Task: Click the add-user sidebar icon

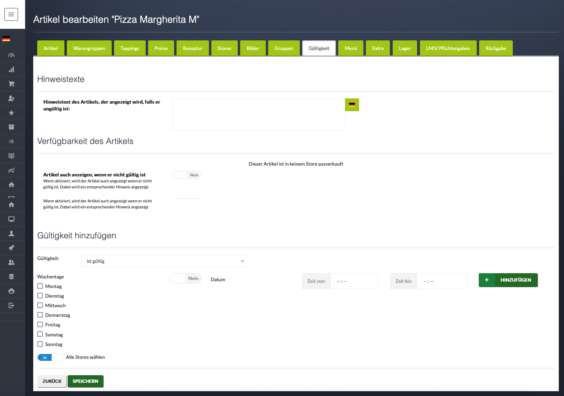Action: (11, 98)
